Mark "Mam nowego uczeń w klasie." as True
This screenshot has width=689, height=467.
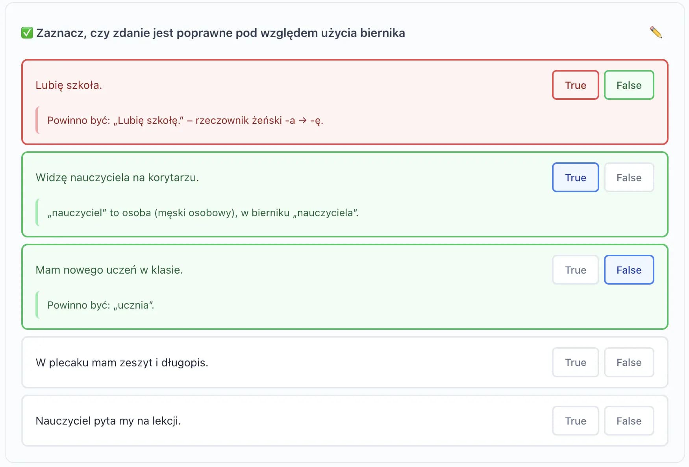pos(575,270)
